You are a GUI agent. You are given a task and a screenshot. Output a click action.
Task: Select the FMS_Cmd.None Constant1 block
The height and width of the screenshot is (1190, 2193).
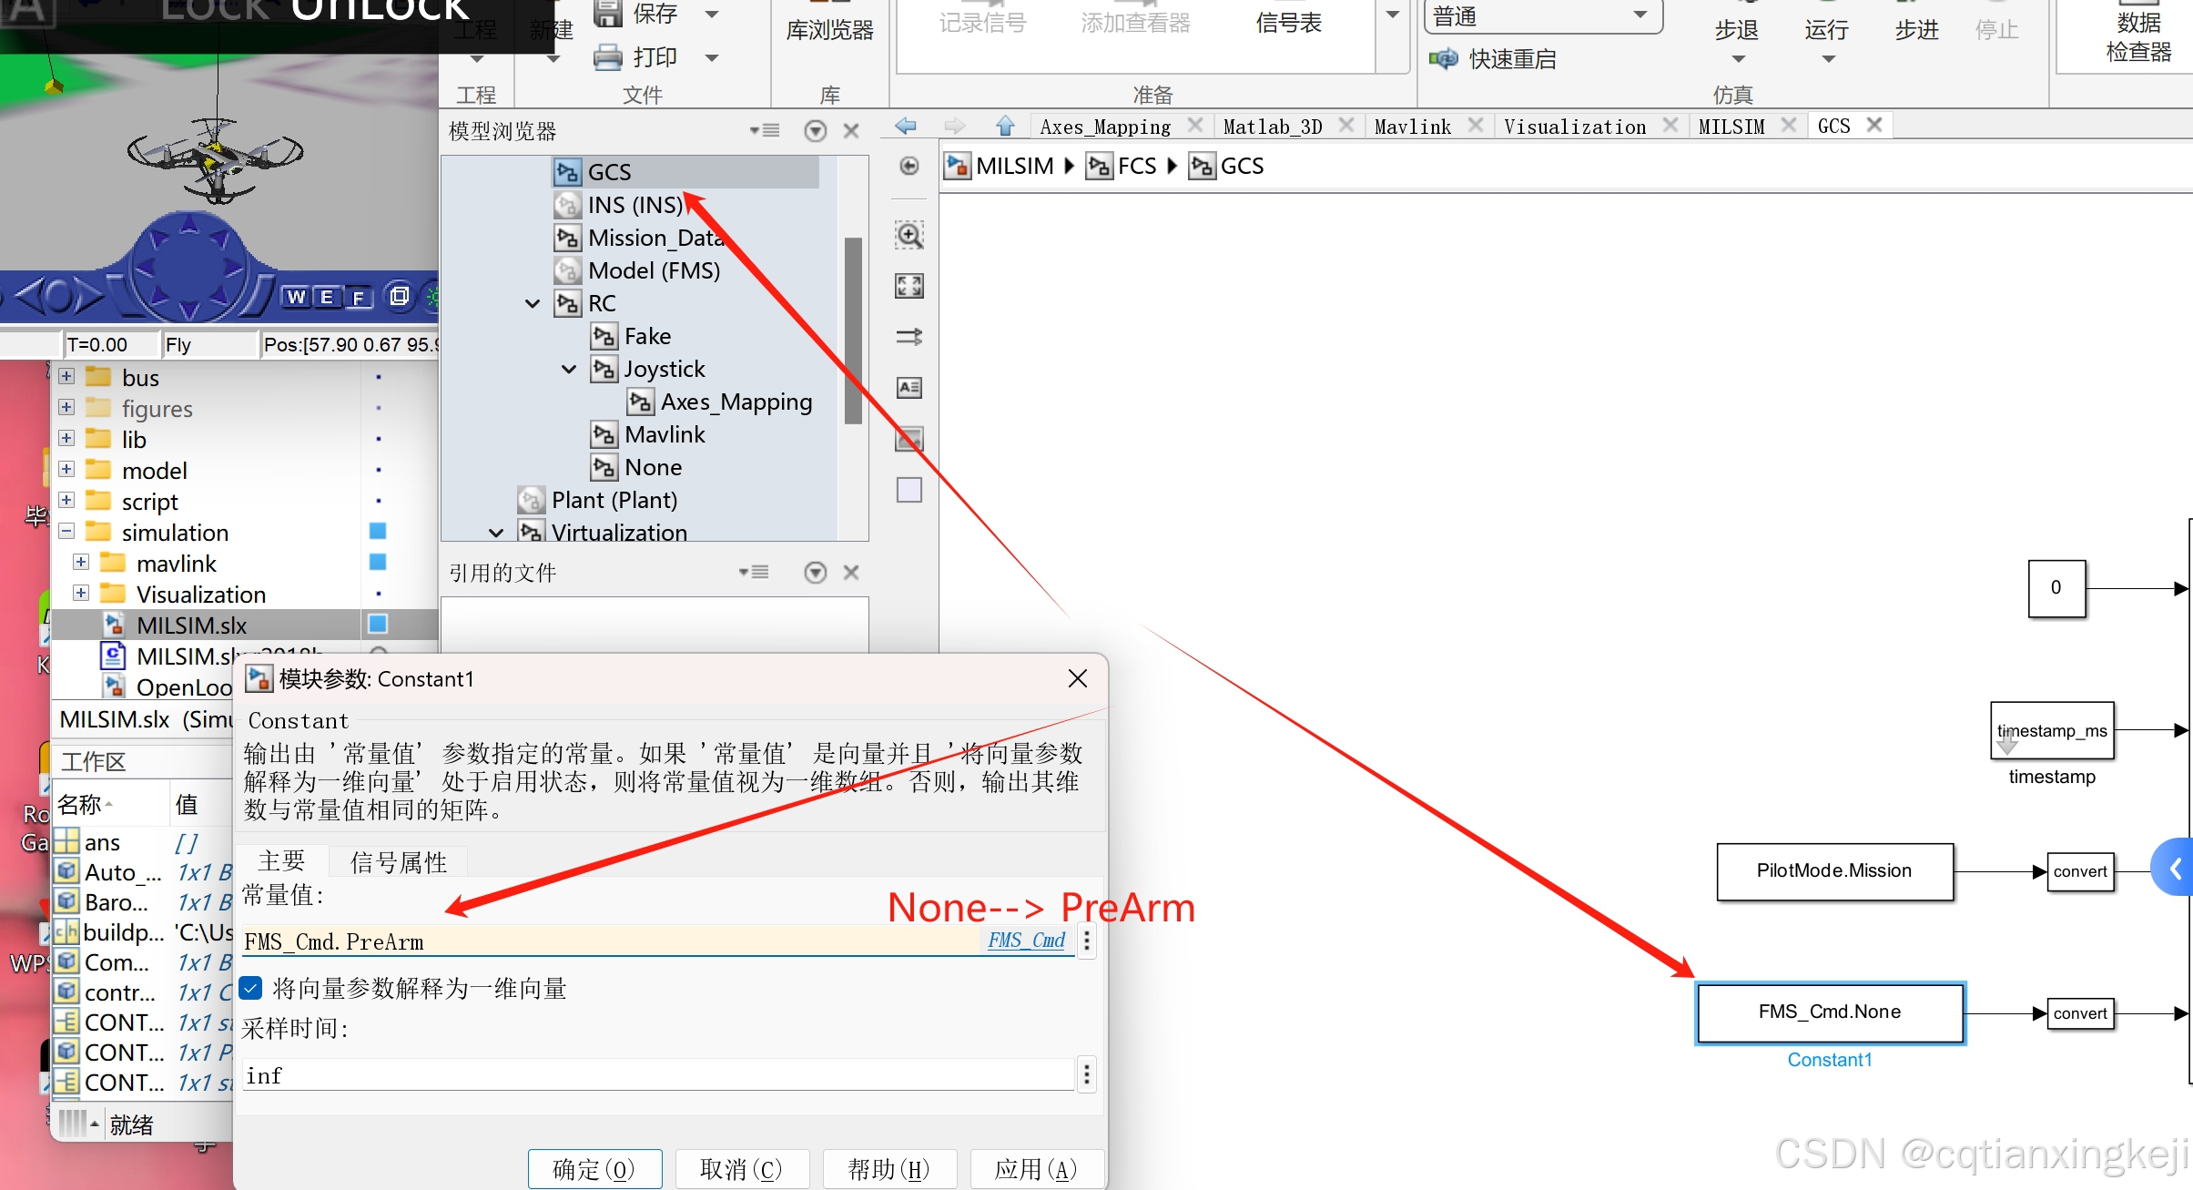tap(1830, 1012)
